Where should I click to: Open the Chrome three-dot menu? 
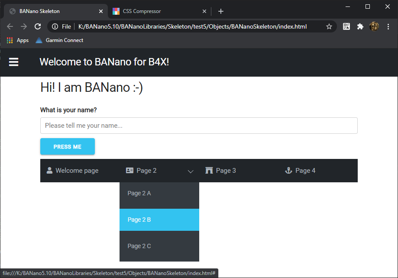pyautogui.click(x=388, y=26)
